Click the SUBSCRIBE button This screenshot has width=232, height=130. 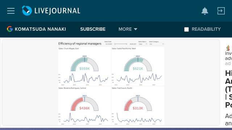[93, 29]
